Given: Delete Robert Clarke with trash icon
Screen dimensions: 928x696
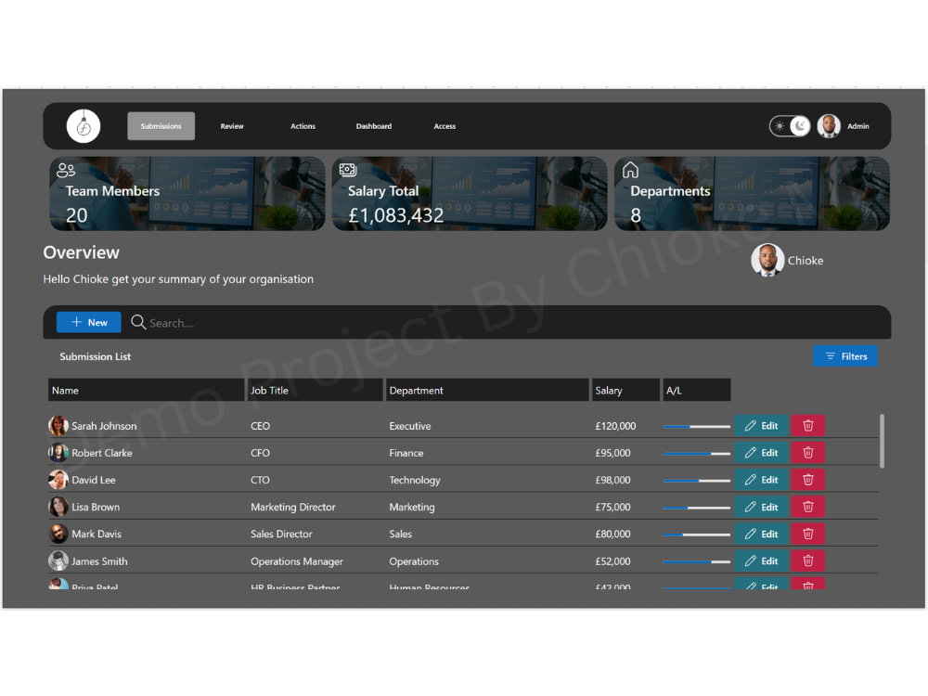Looking at the screenshot, I should pyautogui.click(x=808, y=453).
